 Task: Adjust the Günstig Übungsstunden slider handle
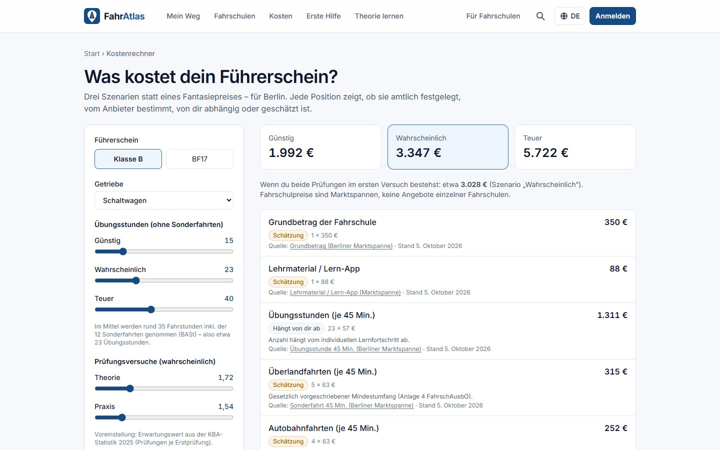pyautogui.click(x=123, y=251)
